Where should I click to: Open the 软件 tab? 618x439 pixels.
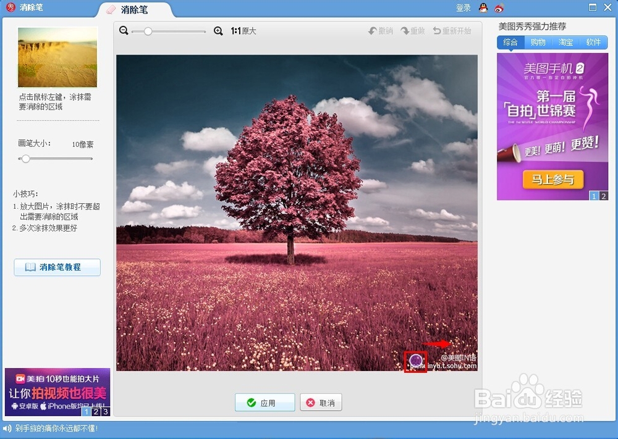point(593,42)
